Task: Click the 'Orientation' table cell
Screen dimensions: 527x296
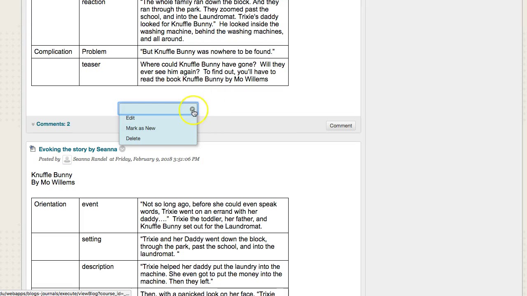Action: [x=55, y=215]
